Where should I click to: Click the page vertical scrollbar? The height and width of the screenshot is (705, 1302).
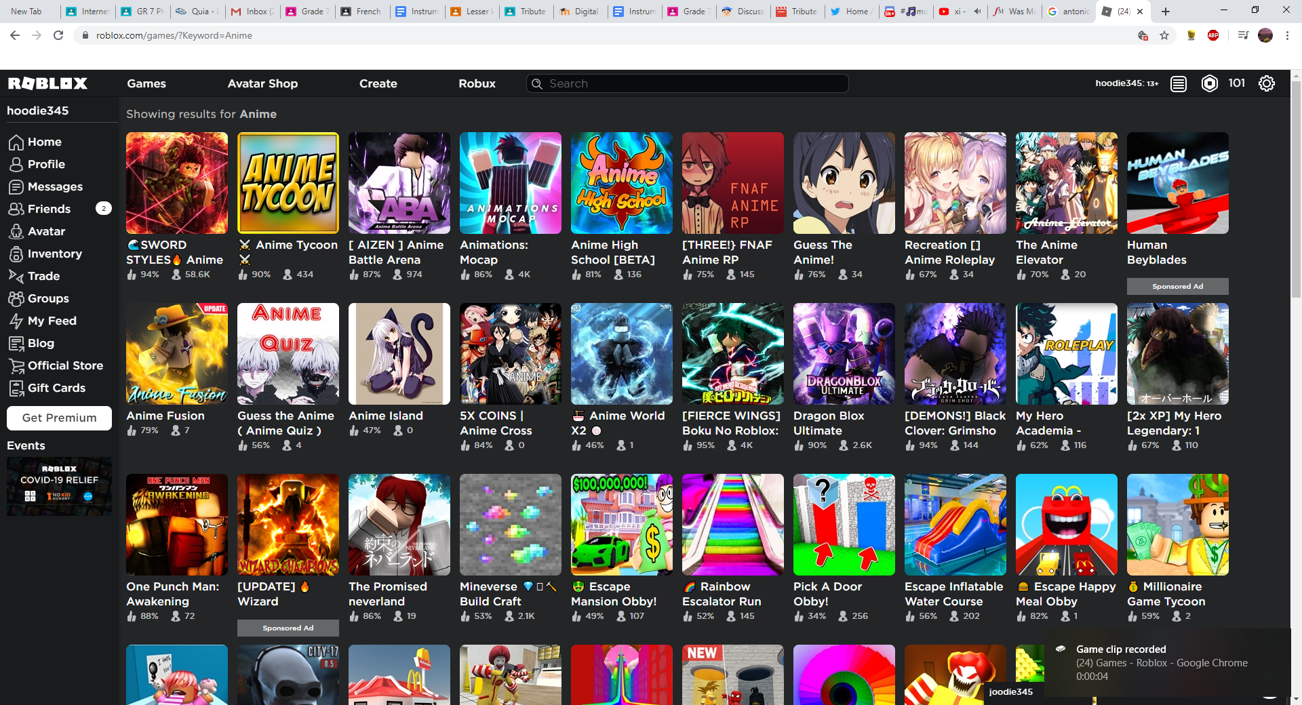coord(1296,190)
